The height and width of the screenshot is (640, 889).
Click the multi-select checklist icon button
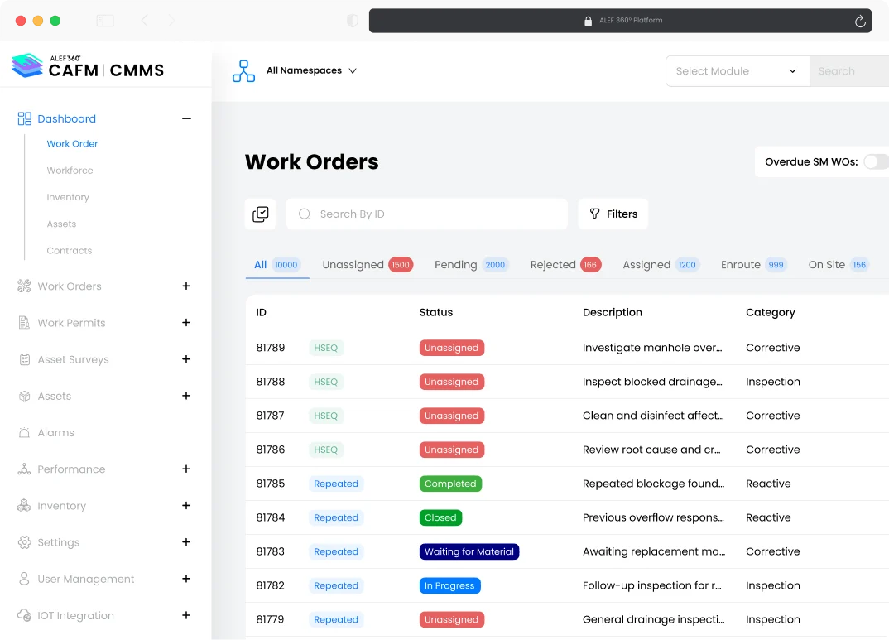point(260,214)
